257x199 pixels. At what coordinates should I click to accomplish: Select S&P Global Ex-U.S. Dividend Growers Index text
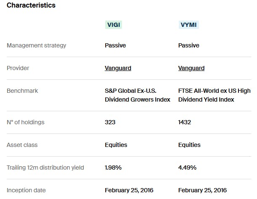click(x=138, y=95)
